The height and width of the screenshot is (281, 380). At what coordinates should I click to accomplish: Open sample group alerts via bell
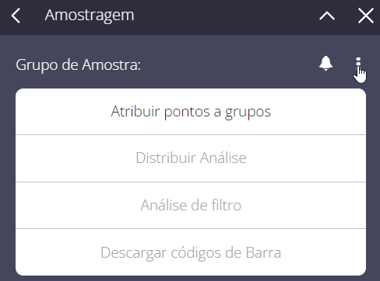coord(325,63)
